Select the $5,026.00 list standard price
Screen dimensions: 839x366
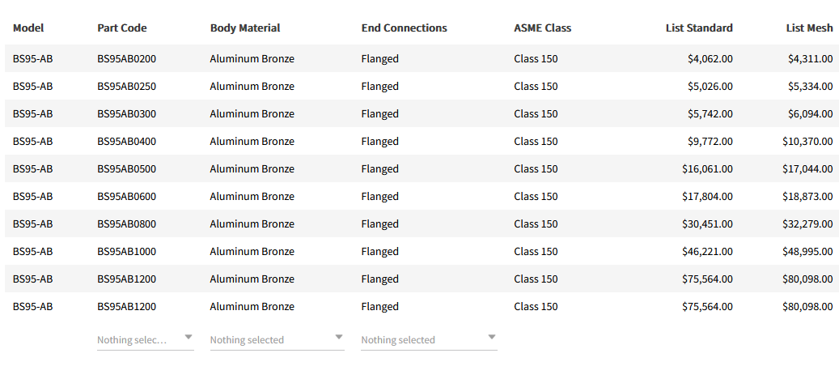click(710, 86)
